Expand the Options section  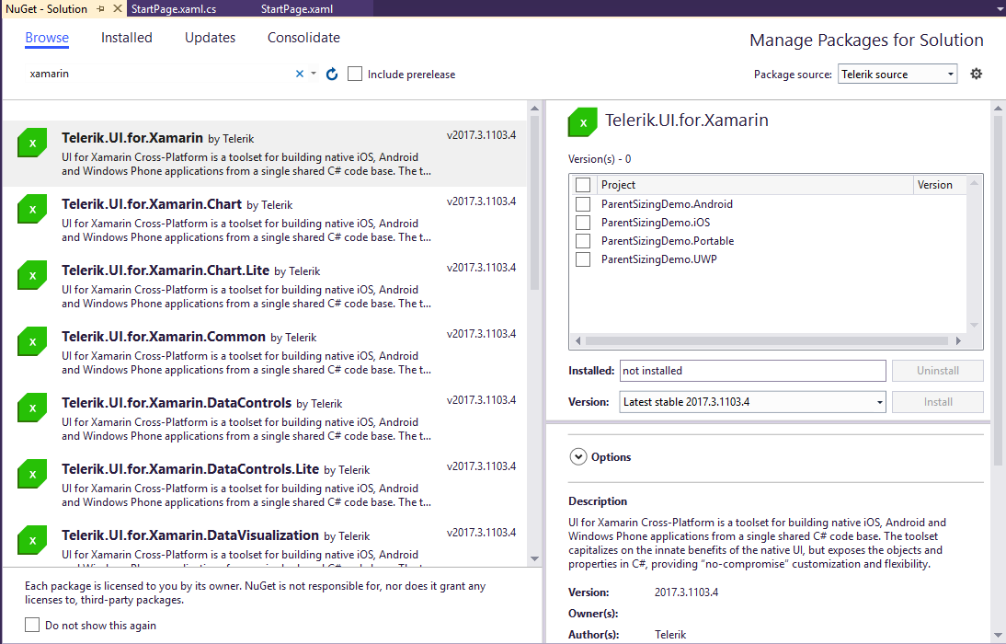tap(578, 456)
